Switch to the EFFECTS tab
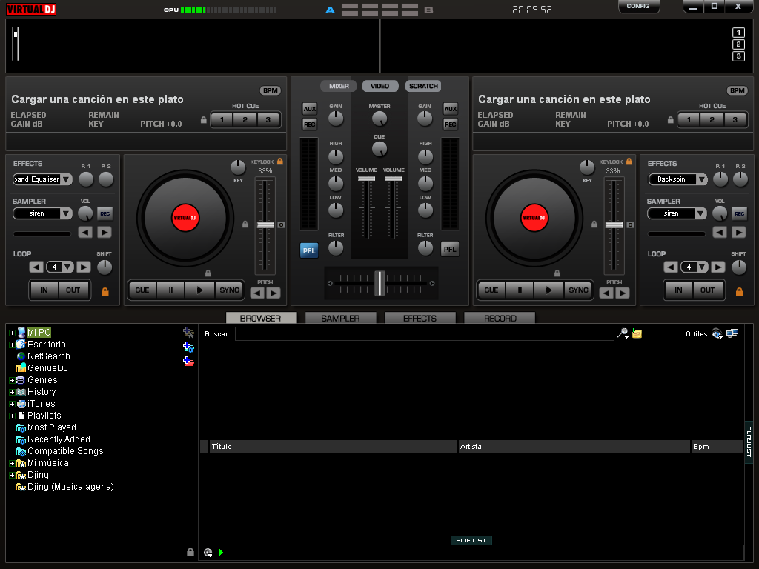The width and height of the screenshot is (759, 569). [420, 318]
